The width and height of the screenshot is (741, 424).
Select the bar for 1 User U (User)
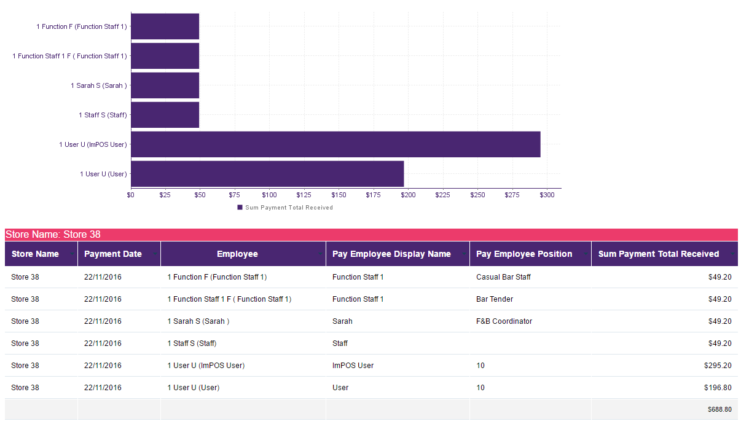click(267, 174)
